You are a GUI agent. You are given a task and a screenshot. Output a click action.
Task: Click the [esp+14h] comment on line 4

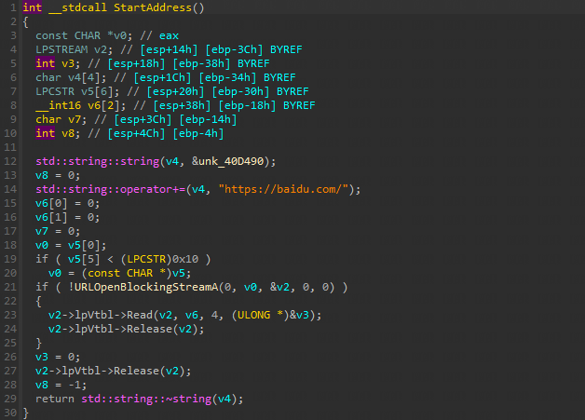pyautogui.click(x=169, y=49)
